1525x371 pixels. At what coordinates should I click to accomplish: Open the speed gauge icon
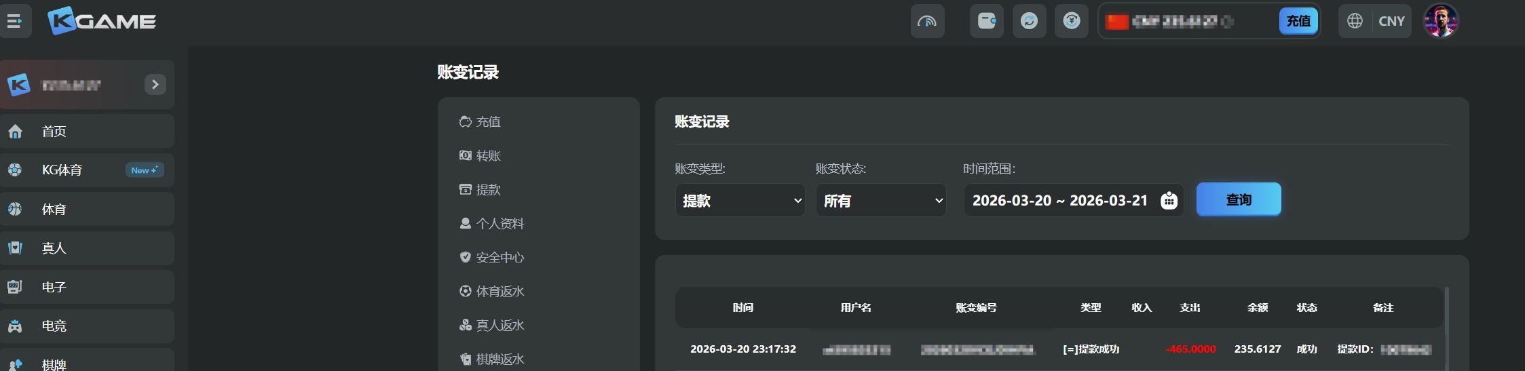(x=927, y=21)
